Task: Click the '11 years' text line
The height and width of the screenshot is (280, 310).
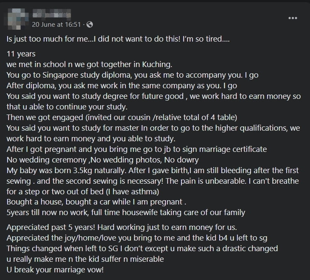Action: pyautogui.click(x=21, y=54)
